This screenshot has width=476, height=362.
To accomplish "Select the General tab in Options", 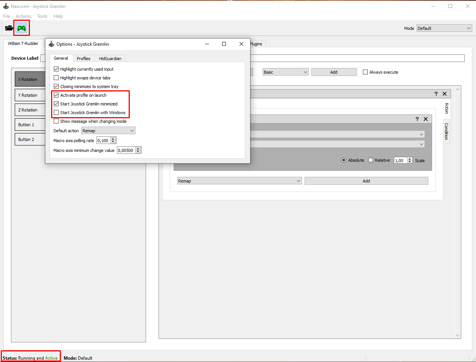I will tap(61, 58).
